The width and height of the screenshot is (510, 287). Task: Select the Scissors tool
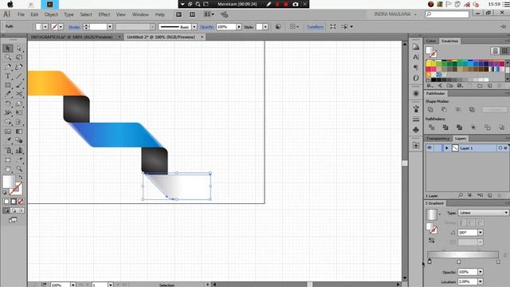point(19,94)
